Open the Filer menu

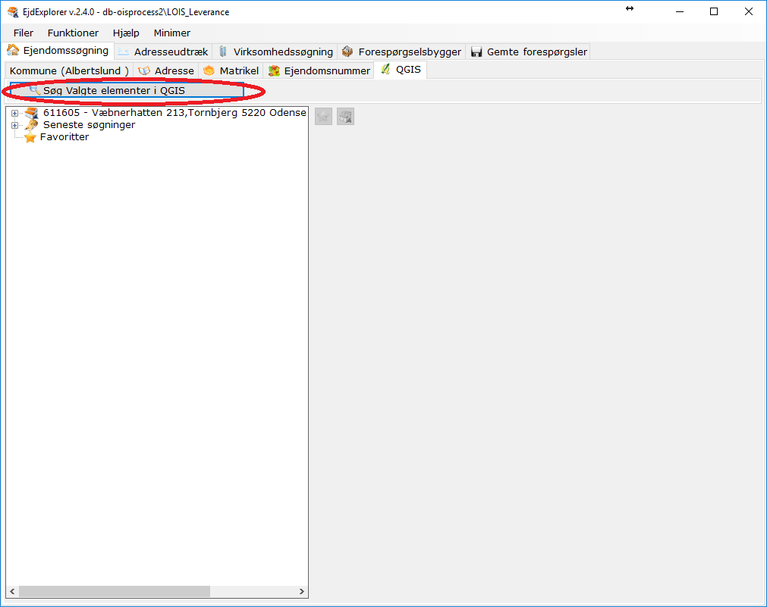(23, 33)
